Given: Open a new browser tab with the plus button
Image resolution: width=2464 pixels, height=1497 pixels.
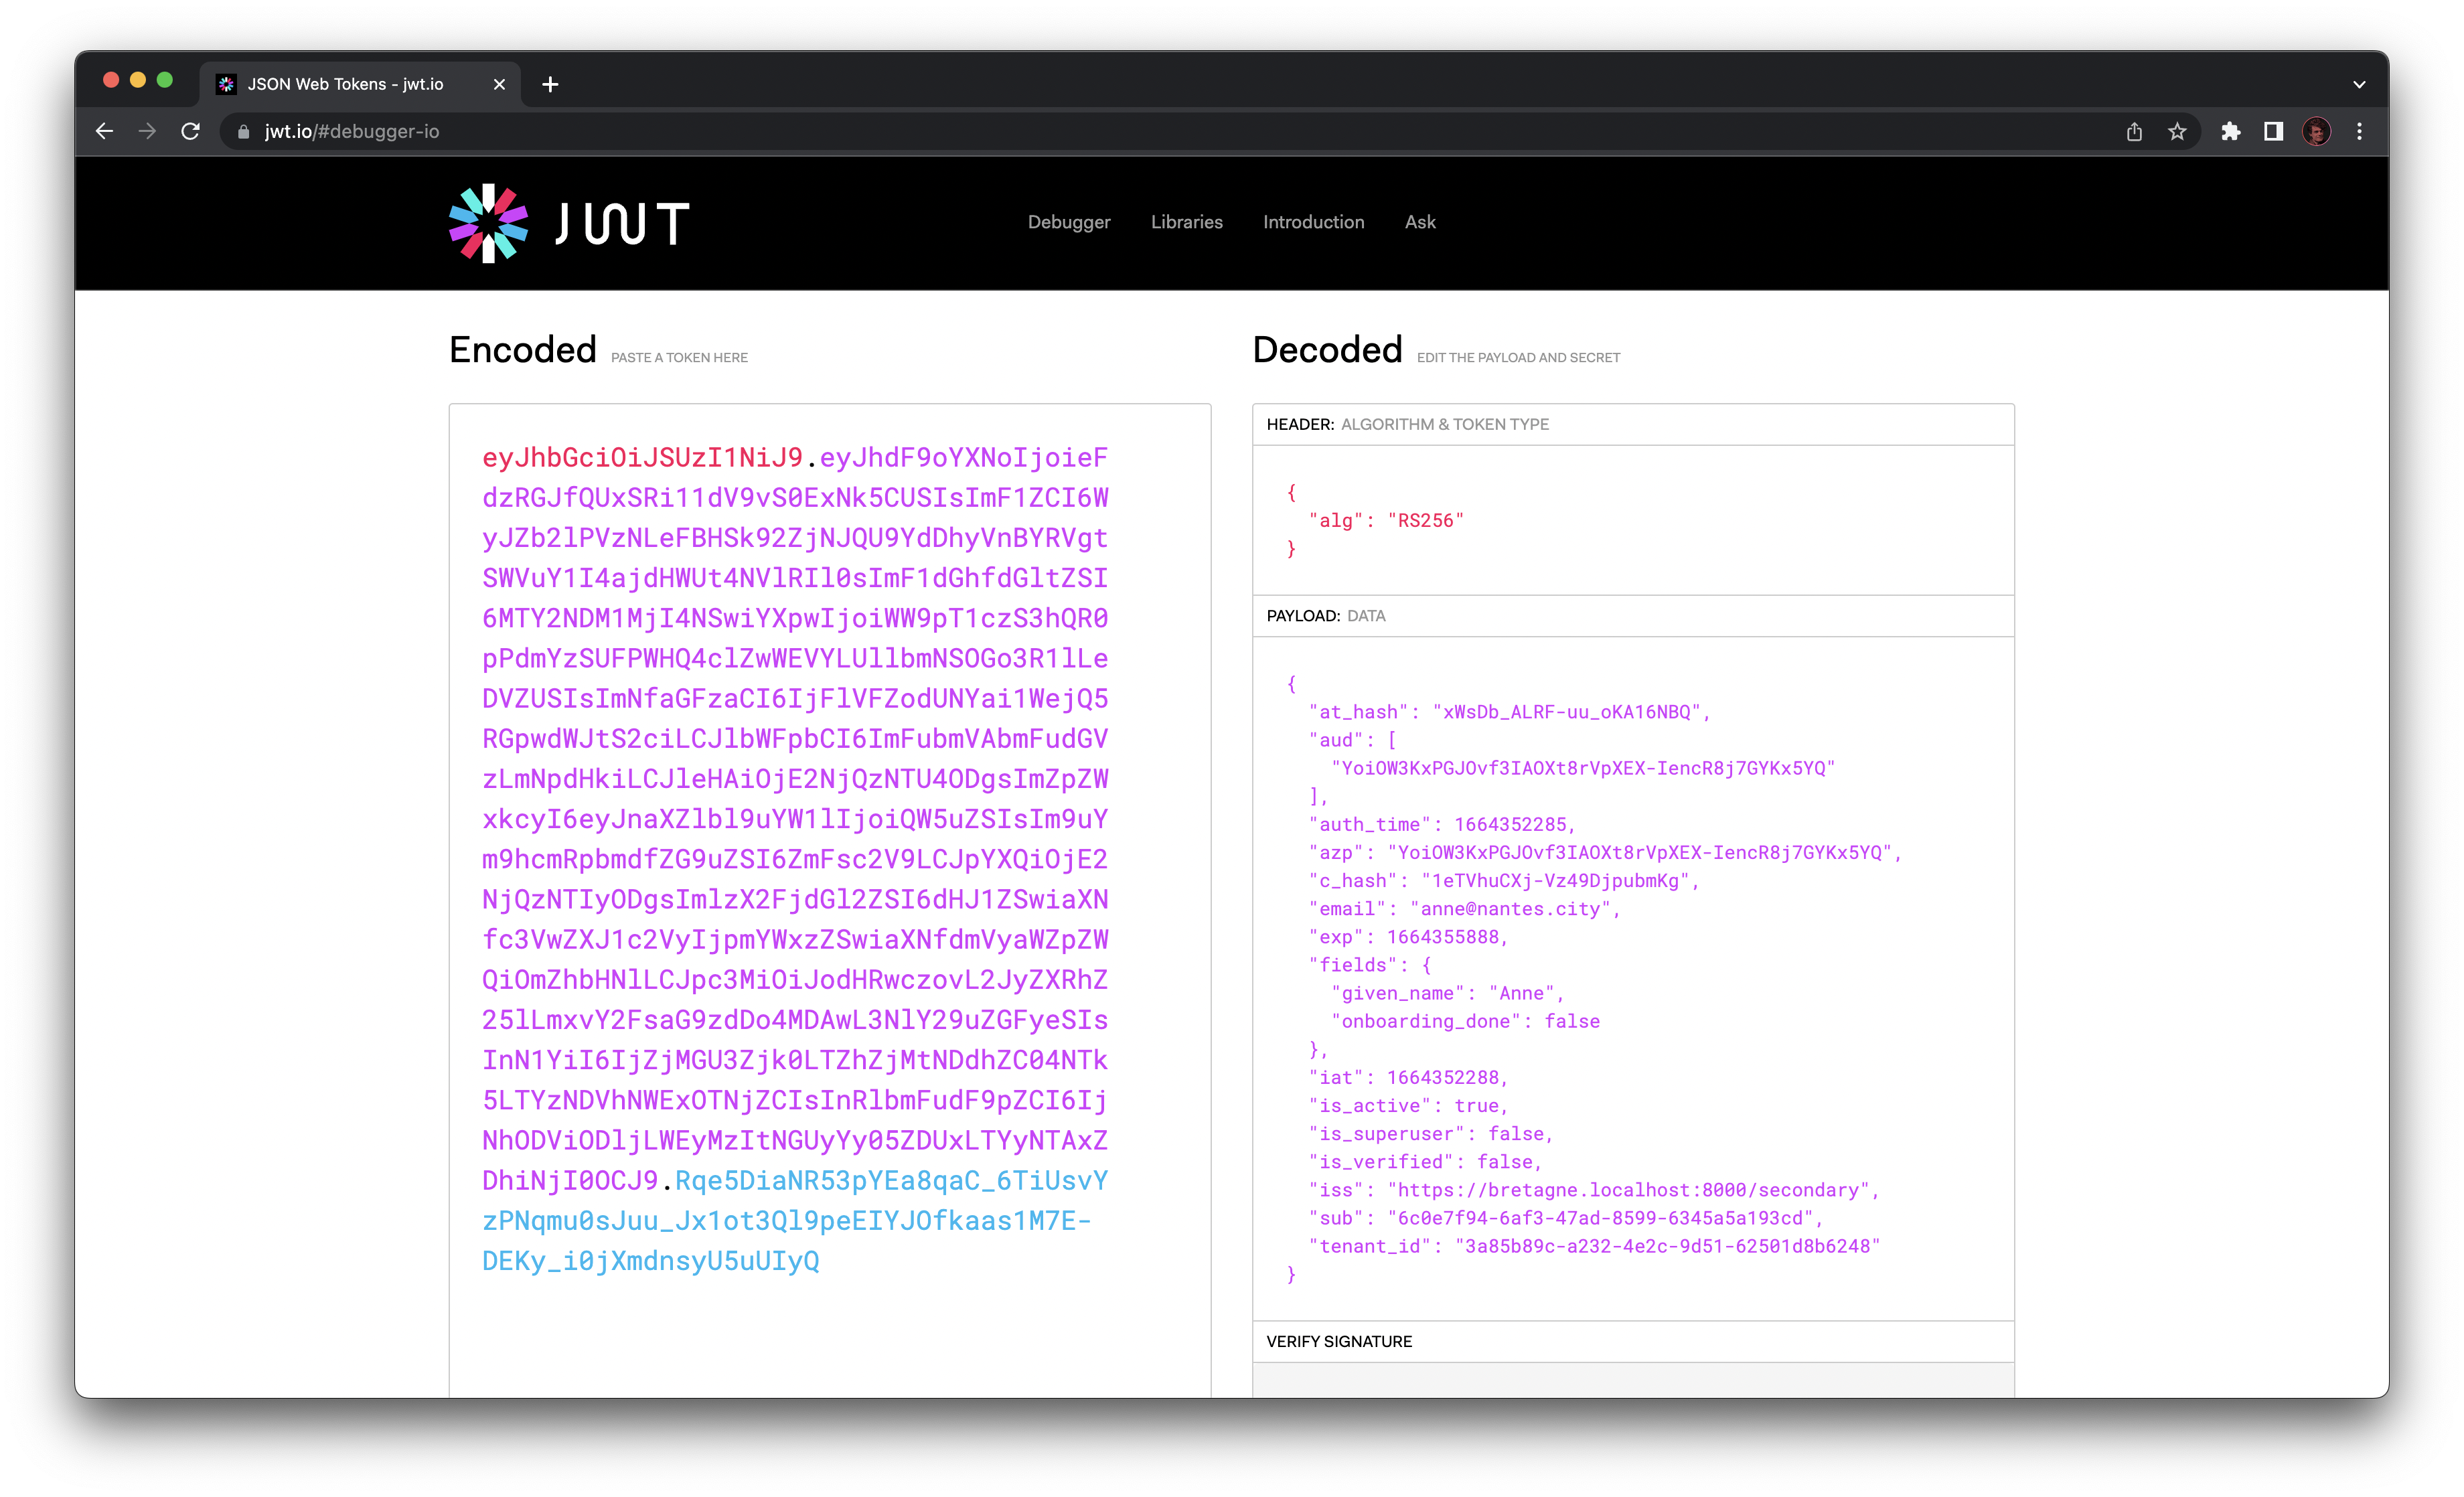Looking at the screenshot, I should 550,84.
